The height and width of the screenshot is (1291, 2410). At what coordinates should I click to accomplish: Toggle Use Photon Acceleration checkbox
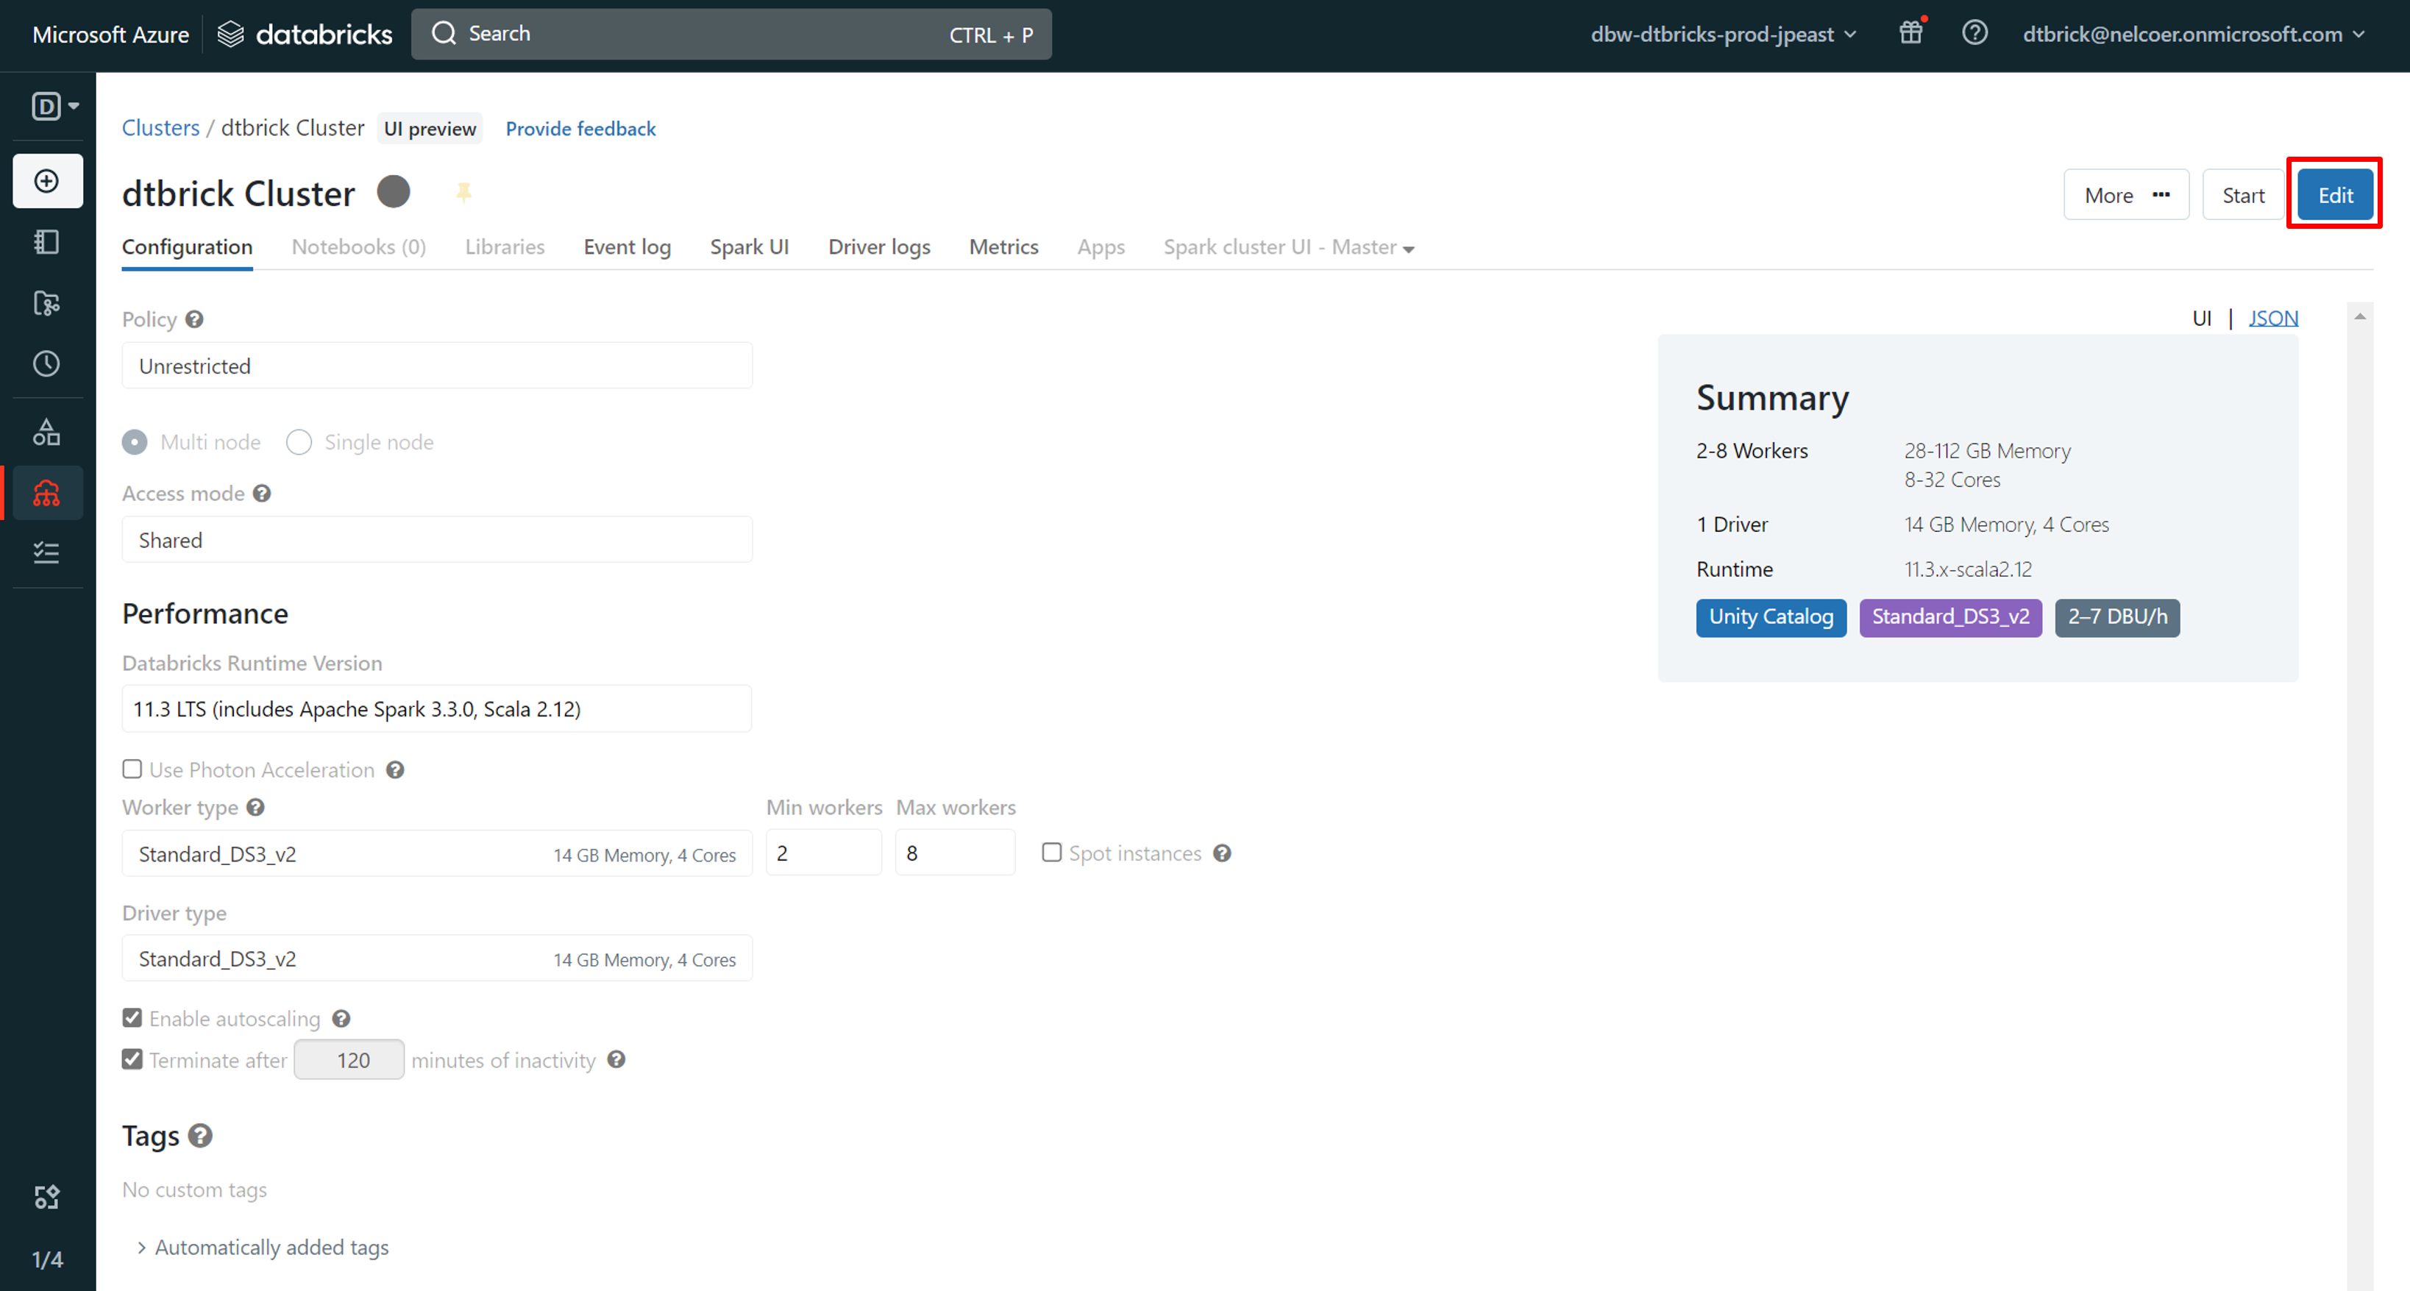point(132,769)
